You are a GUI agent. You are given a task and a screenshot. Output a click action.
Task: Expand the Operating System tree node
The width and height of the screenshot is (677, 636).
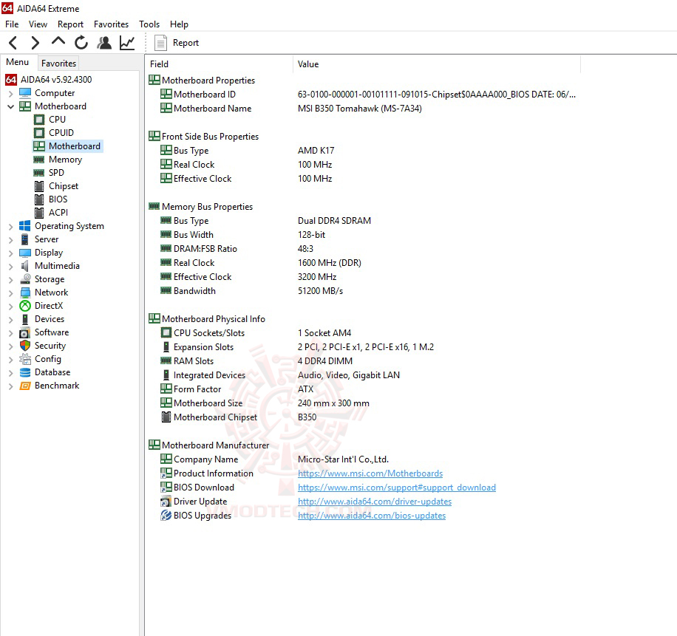[11, 226]
